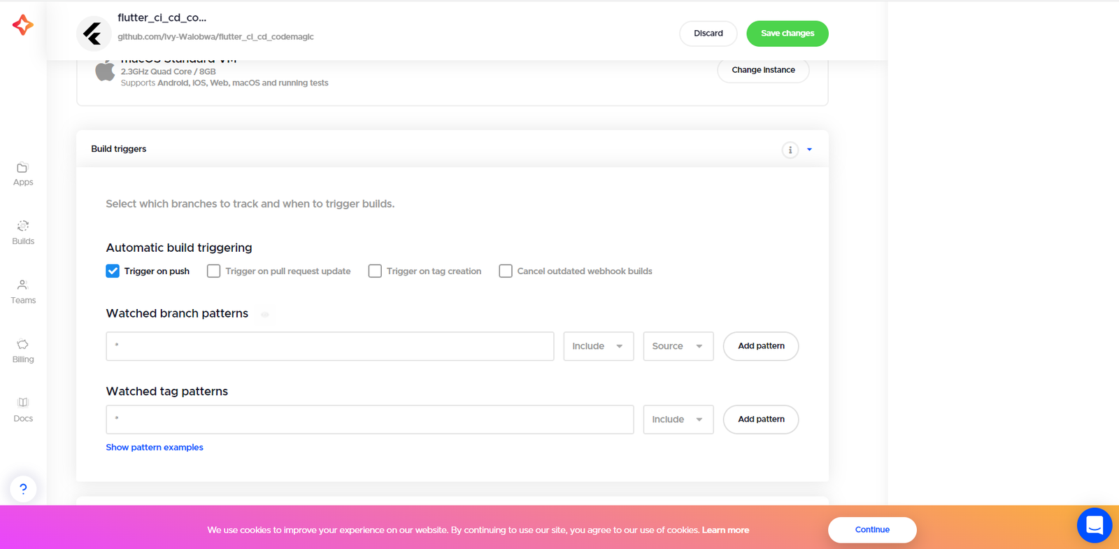Open Docs from the sidebar
This screenshot has width=1119, height=549.
pyautogui.click(x=23, y=410)
